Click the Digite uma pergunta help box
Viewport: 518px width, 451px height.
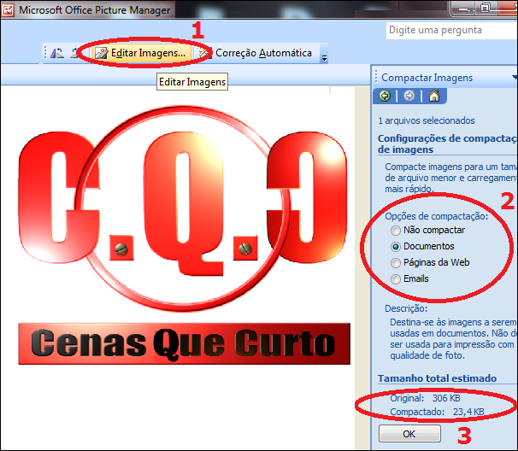(452, 31)
